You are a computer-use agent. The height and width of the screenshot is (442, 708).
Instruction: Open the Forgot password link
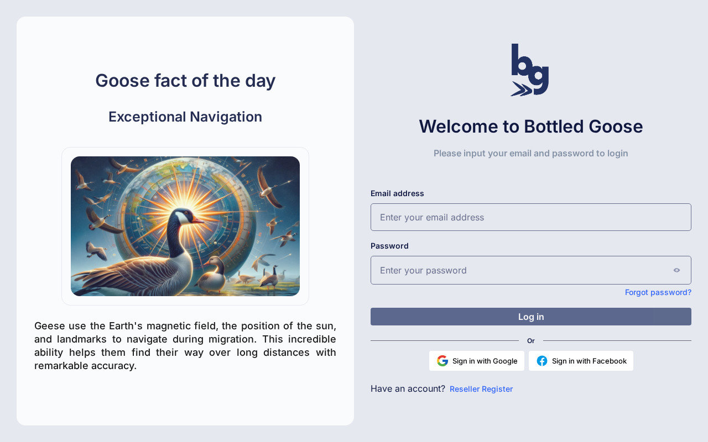point(658,292)
